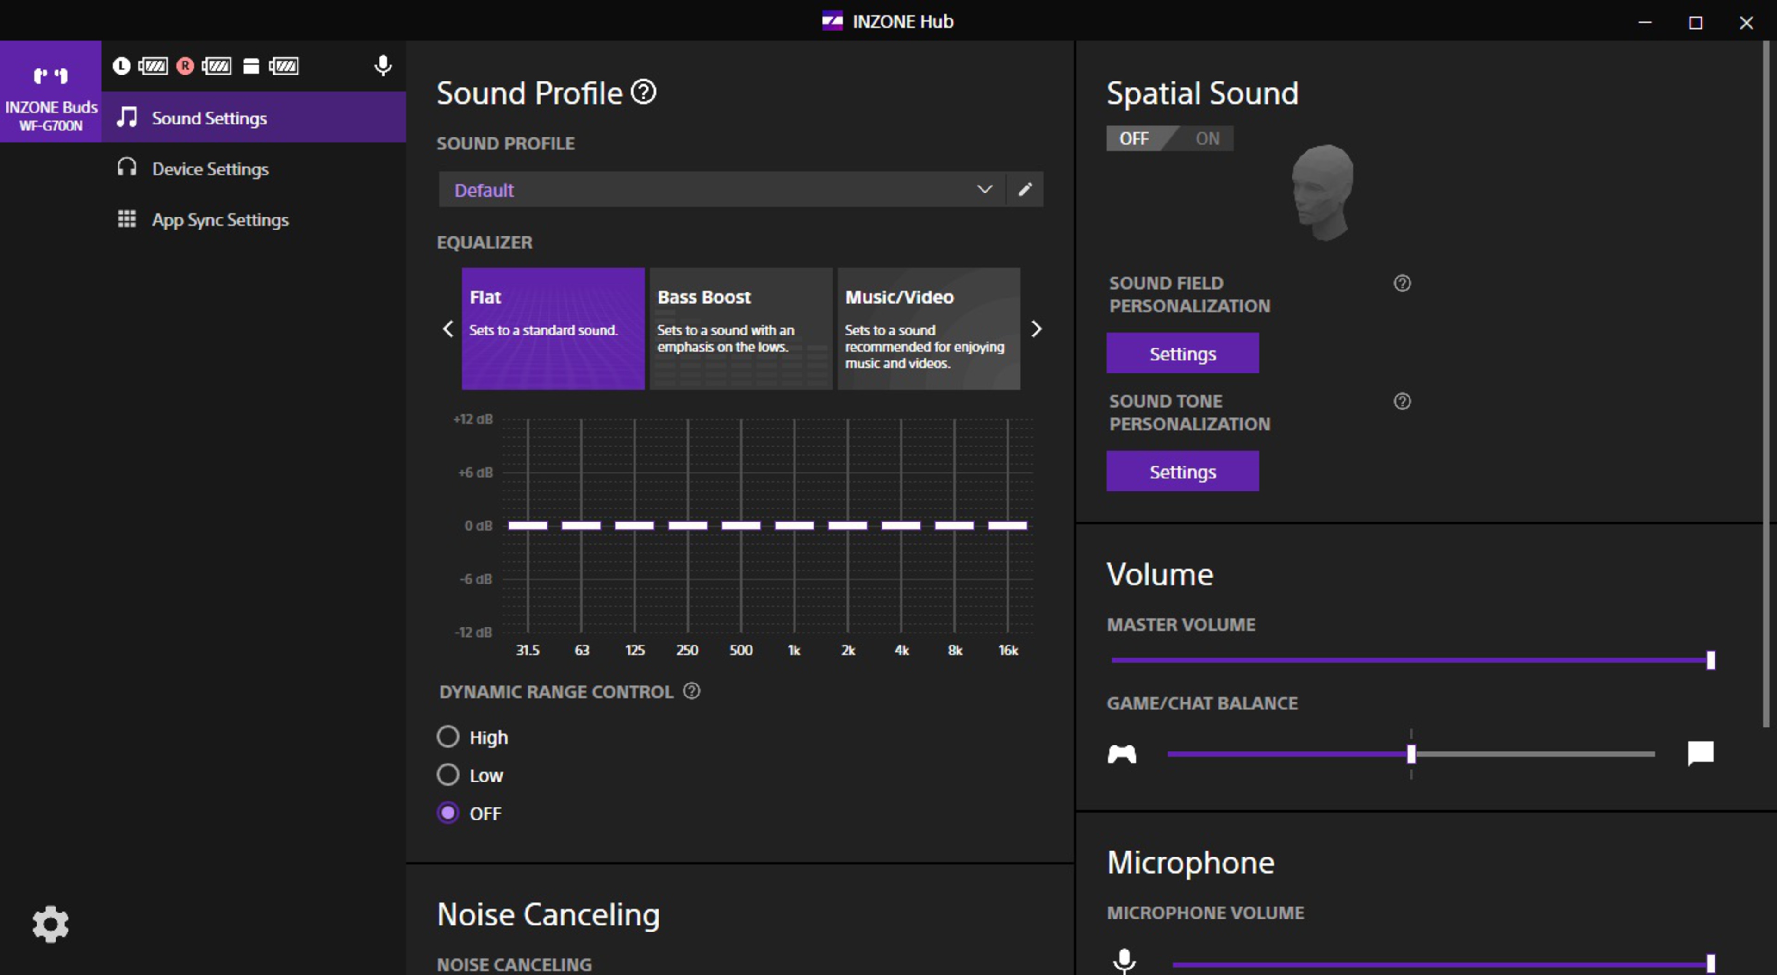This screenshot has height=975, width=1777.
Task: Click Sound Tone Personalization help icon
Action: [1402, 401]
